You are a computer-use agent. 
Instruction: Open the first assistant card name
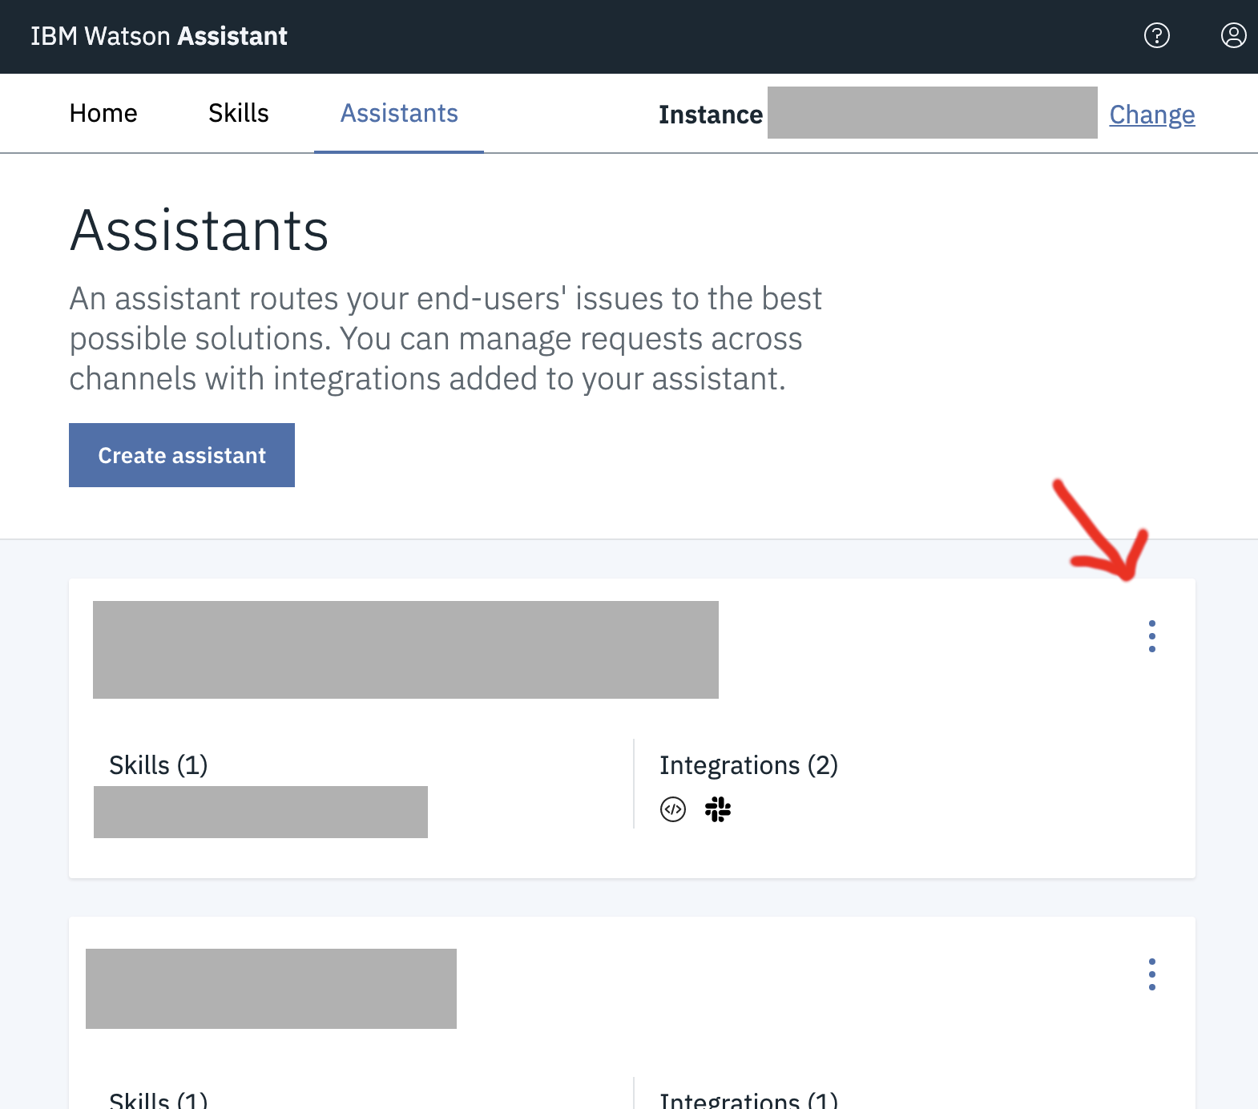point(405,650)
